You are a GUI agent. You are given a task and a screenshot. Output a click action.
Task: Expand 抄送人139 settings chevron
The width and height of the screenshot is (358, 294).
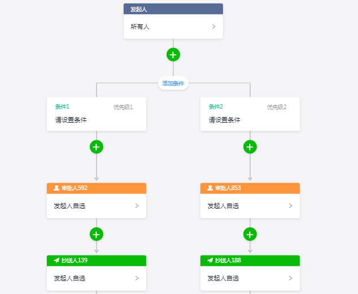click(x=137, y=278)
